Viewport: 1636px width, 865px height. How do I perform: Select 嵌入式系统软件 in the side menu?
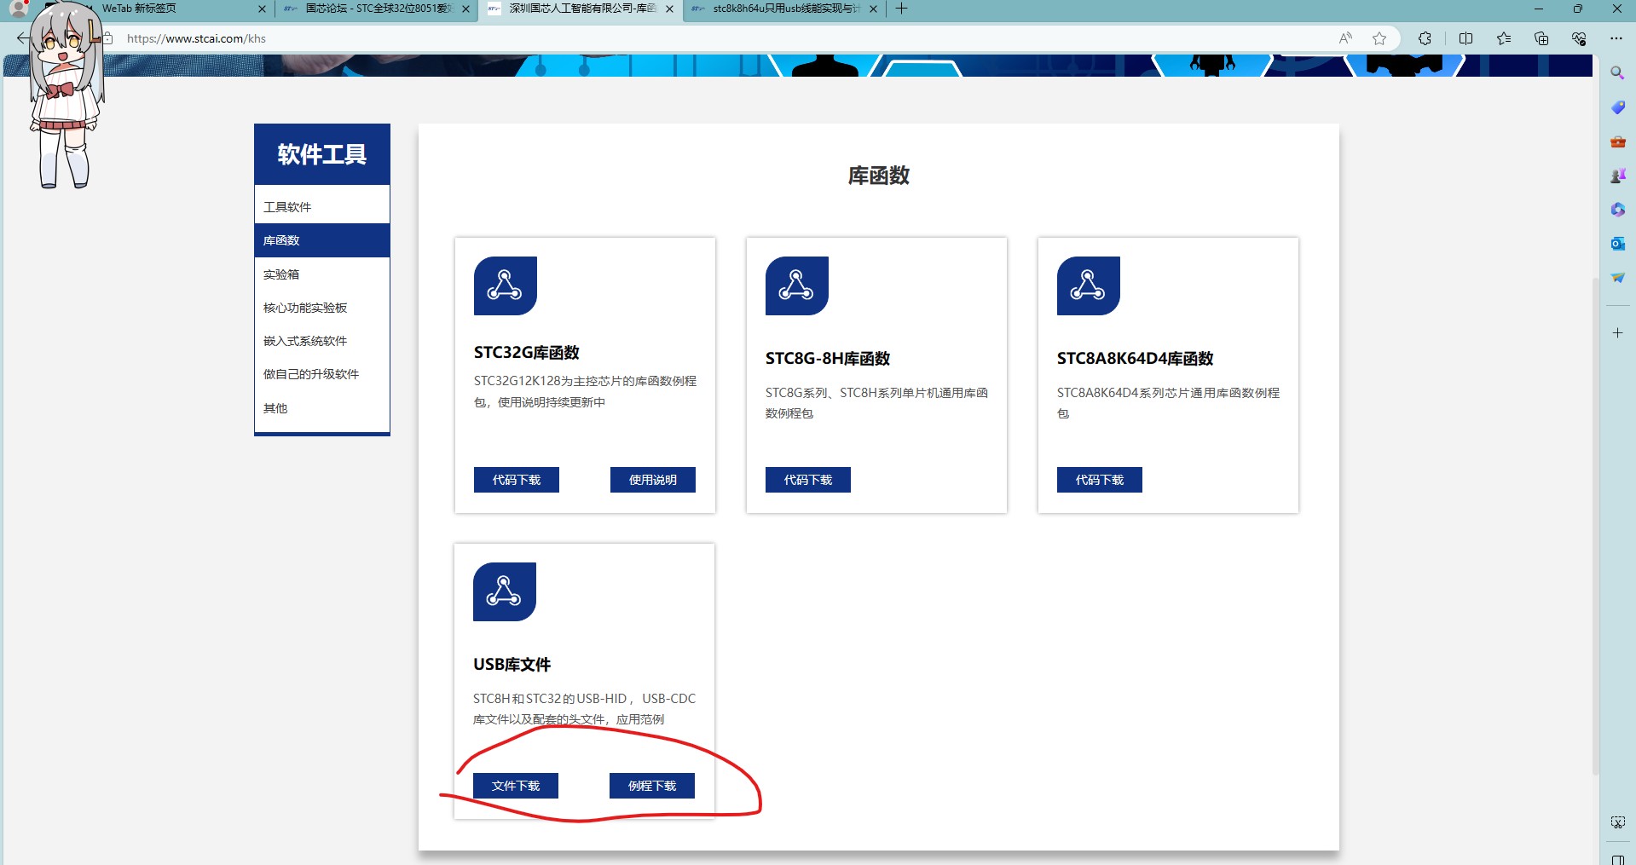(322, 341)
